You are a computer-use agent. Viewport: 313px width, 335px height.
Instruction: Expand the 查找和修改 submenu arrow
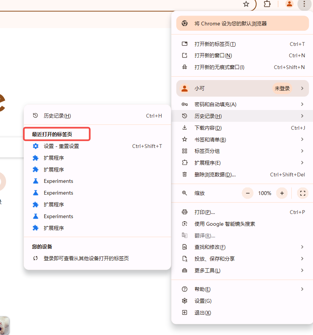(302, 247)
